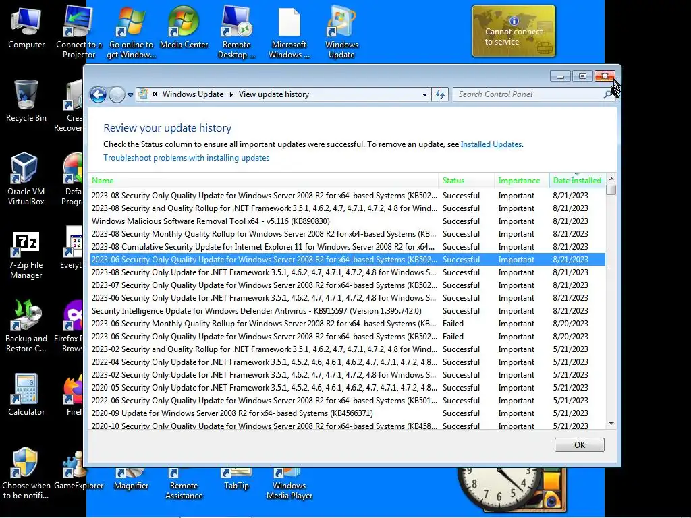Select 2020-05 Security Only Update .NET row
The image size is (691, 518).
click(348, 388)
